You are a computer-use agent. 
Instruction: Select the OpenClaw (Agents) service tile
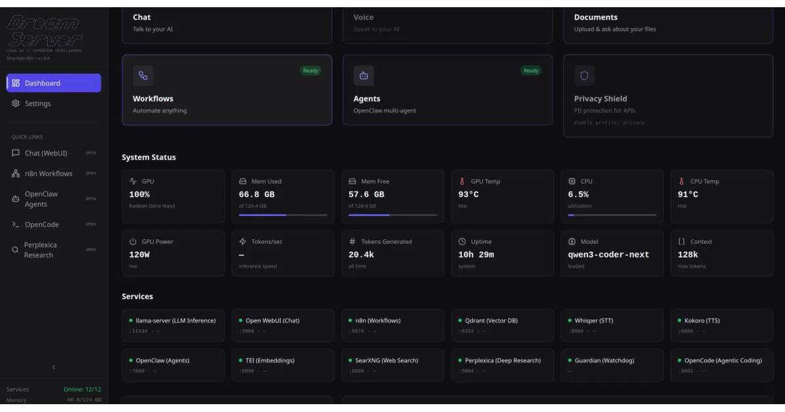pyautogui.click(x=173, y=365)
